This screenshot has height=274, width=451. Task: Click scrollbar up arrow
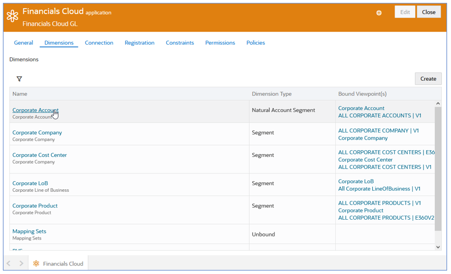click(x=438, y=104)
